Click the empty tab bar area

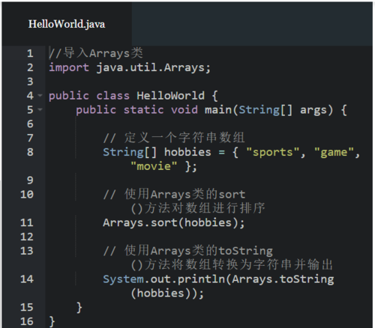(252, 24)
